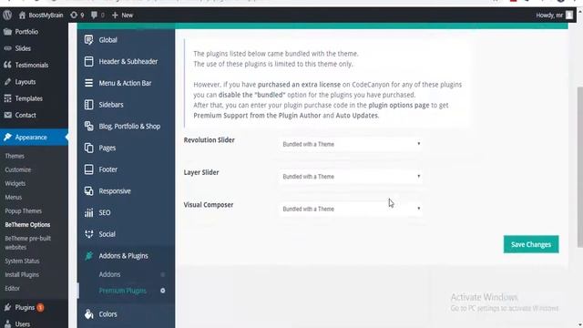Click the Slides icon in admin sidebar
The image size is (583, 328).
coord(7,48)
